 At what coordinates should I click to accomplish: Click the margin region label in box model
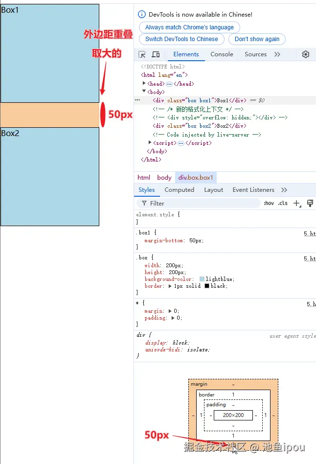pyautogui.click(x=199, y=384)
